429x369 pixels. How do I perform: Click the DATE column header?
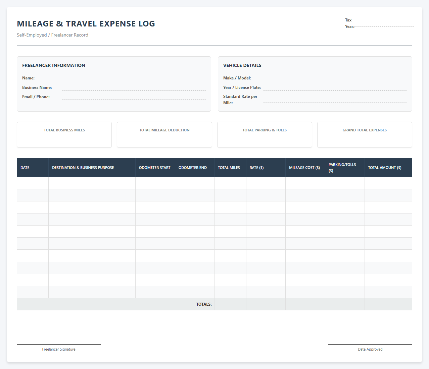click(x=33, y=168)
